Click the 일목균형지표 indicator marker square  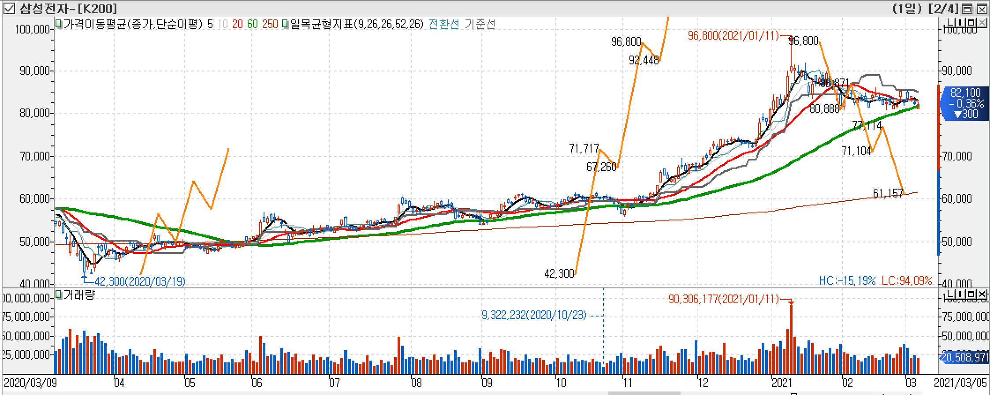tap(286, 24)
